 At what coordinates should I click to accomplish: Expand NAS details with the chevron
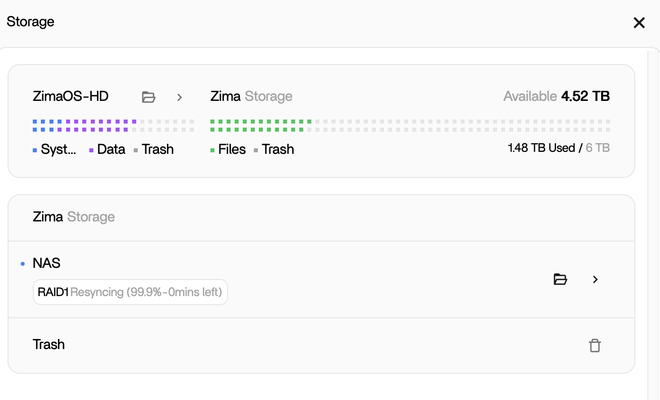(595, 279)
